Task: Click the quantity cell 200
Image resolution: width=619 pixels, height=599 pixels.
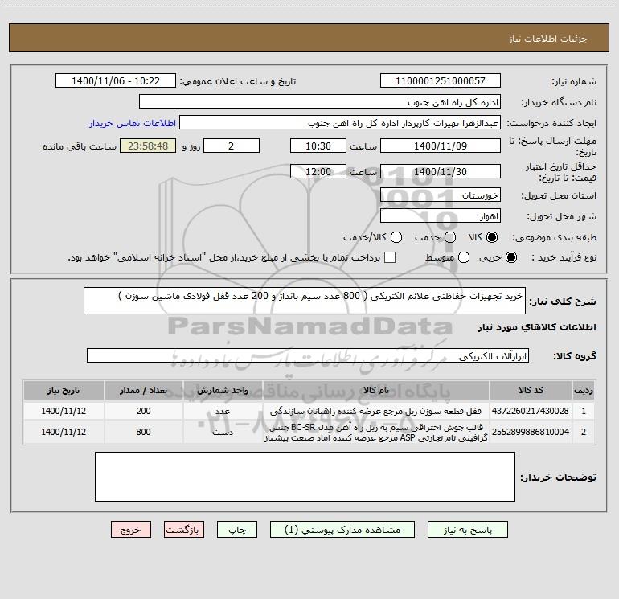Action: [143, 411]
